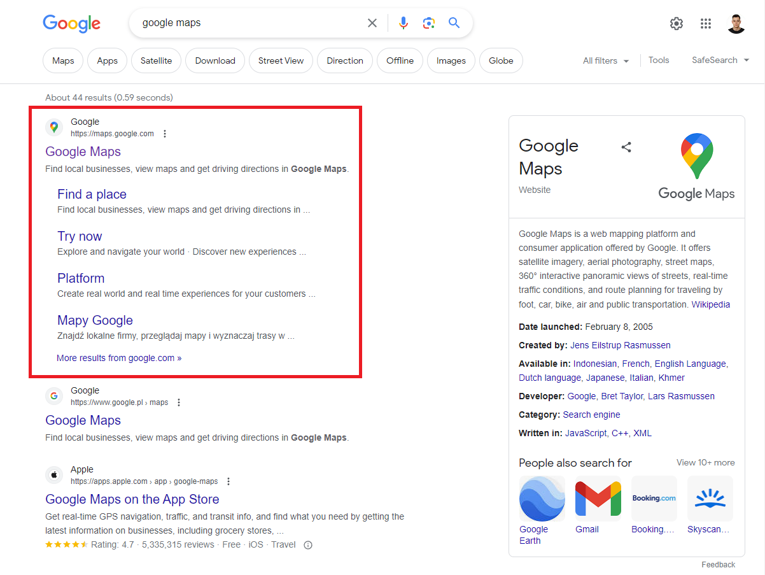Open three-dot menu for google.pl maps result

(x=179, y=402)
